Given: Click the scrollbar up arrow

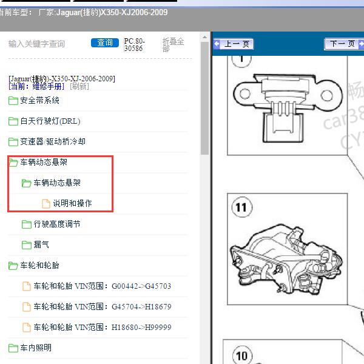Looking at the screenshot, I should coord(204,37).
